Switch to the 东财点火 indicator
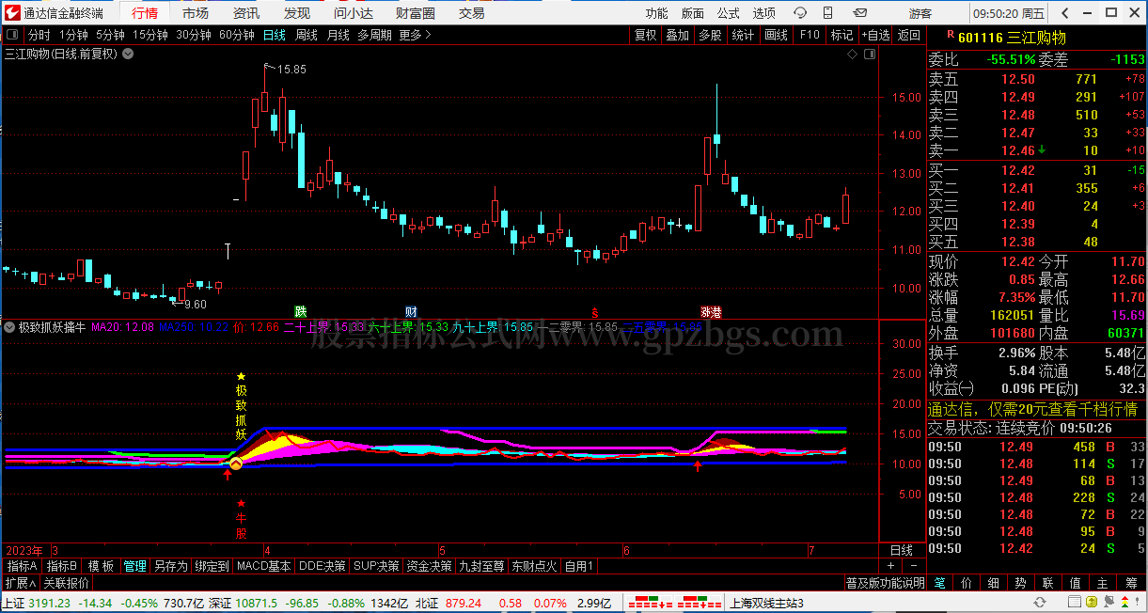The width and height of the screenshot is (1148, 613). point(534,566)
